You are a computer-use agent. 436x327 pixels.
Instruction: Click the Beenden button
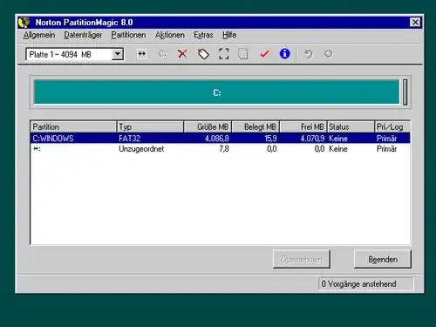point(383,259)
